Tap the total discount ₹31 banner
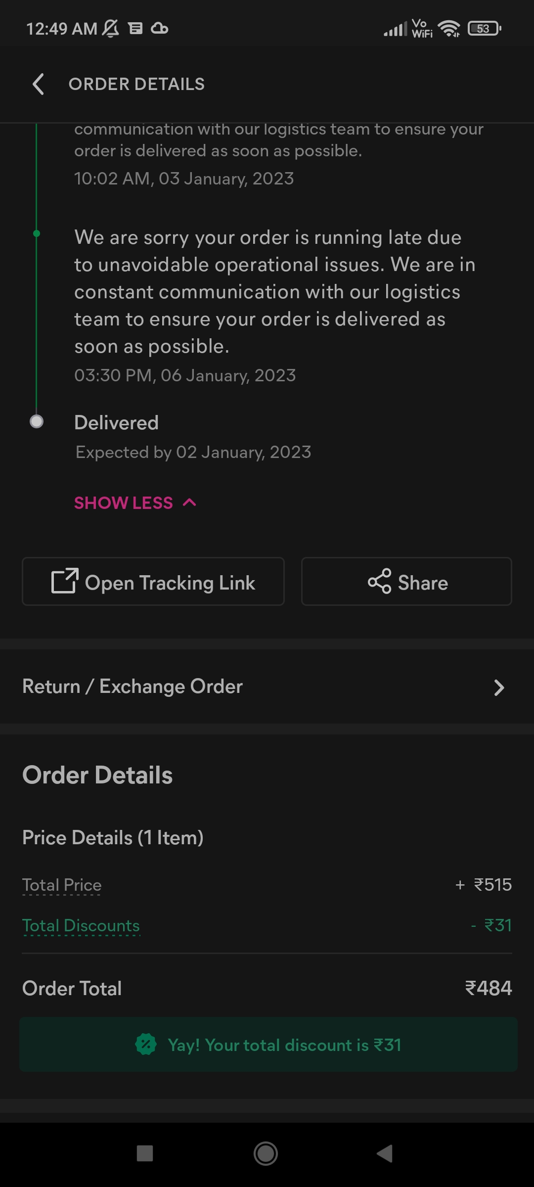This screenshot has height=1187, width=534. point(284,1045)
